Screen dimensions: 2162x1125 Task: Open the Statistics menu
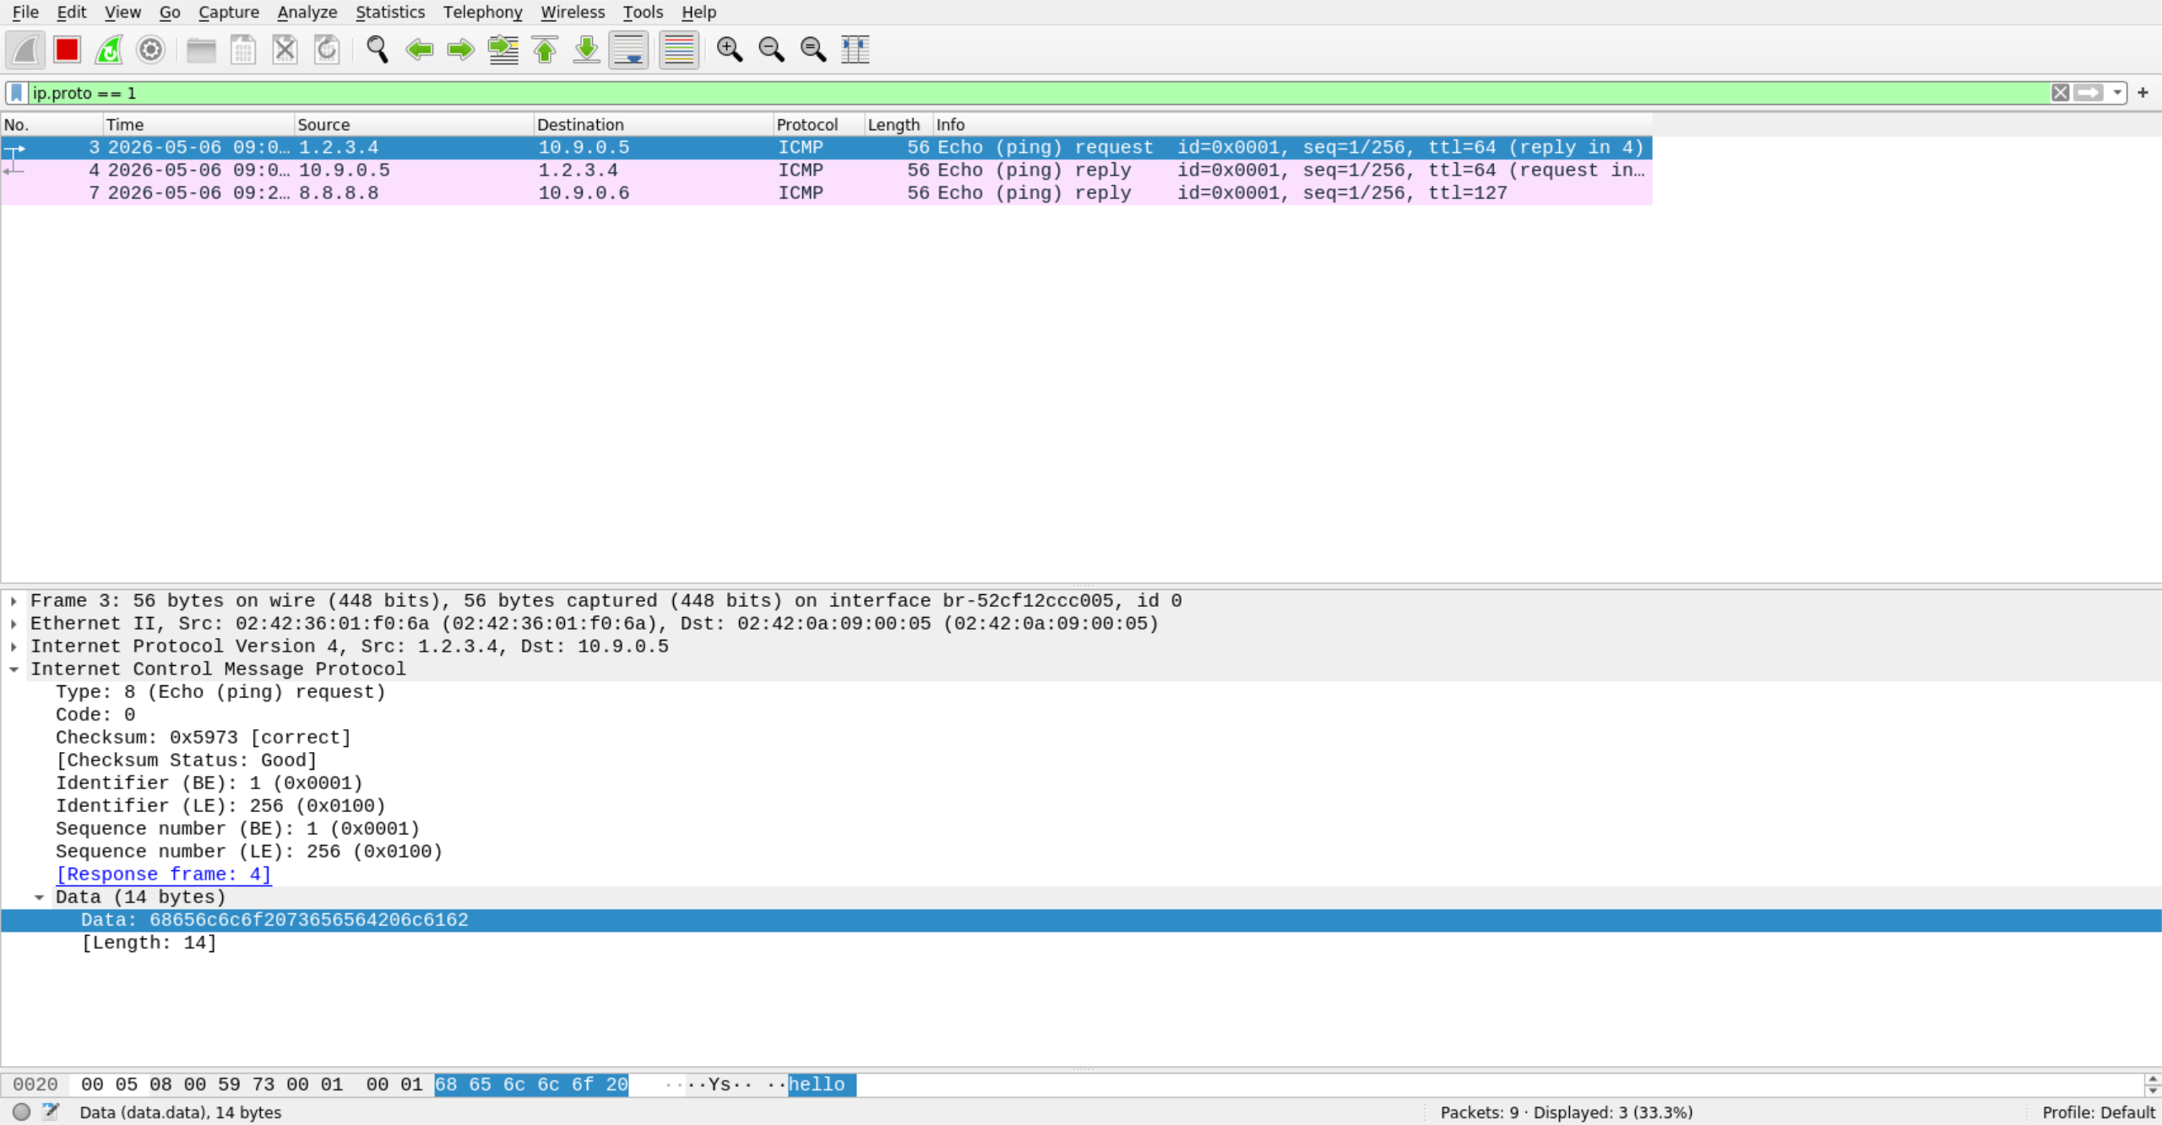tap(389, 12)
